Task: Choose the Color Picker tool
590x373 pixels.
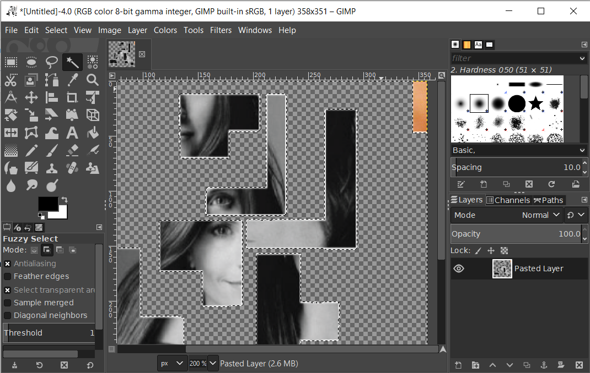Action: click(x=72, y=80)
